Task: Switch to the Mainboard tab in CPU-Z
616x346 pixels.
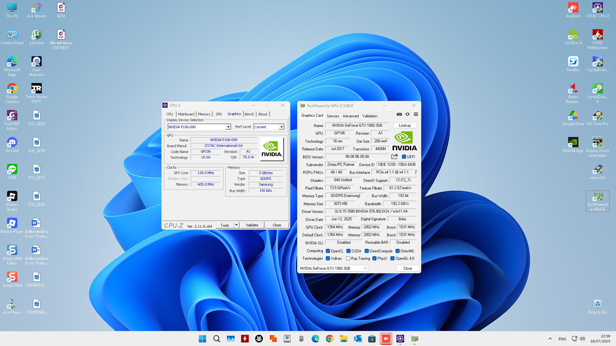Action: pos(186,114)
